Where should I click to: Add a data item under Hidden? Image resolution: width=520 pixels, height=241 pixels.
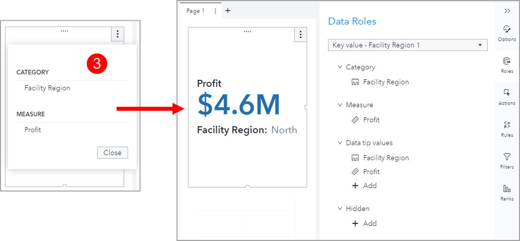point(364,223)
